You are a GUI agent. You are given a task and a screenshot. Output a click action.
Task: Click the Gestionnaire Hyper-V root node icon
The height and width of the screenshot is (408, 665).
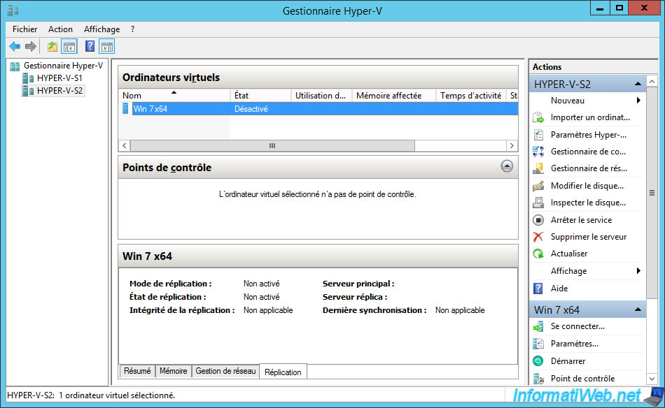(15, 66)
